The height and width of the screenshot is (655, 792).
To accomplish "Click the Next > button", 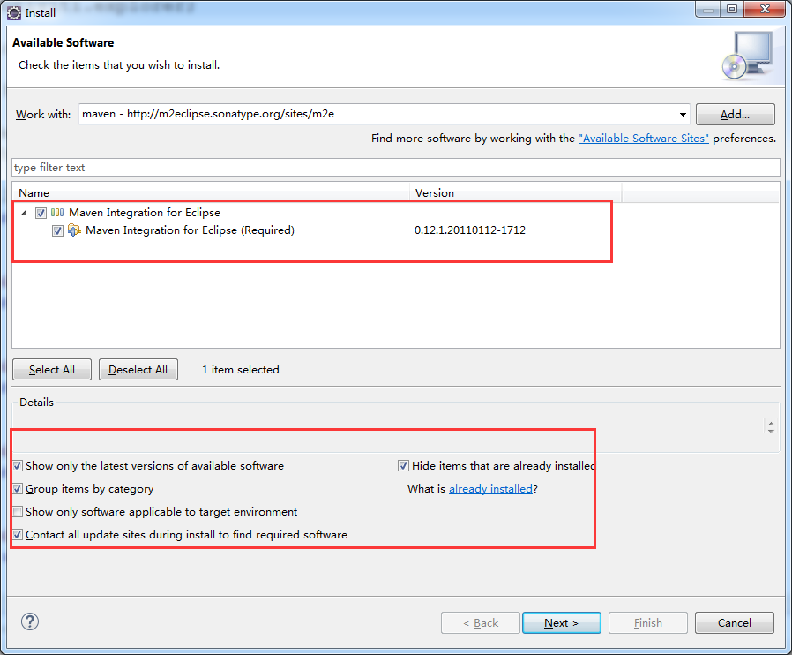I will tap(561, 622).
